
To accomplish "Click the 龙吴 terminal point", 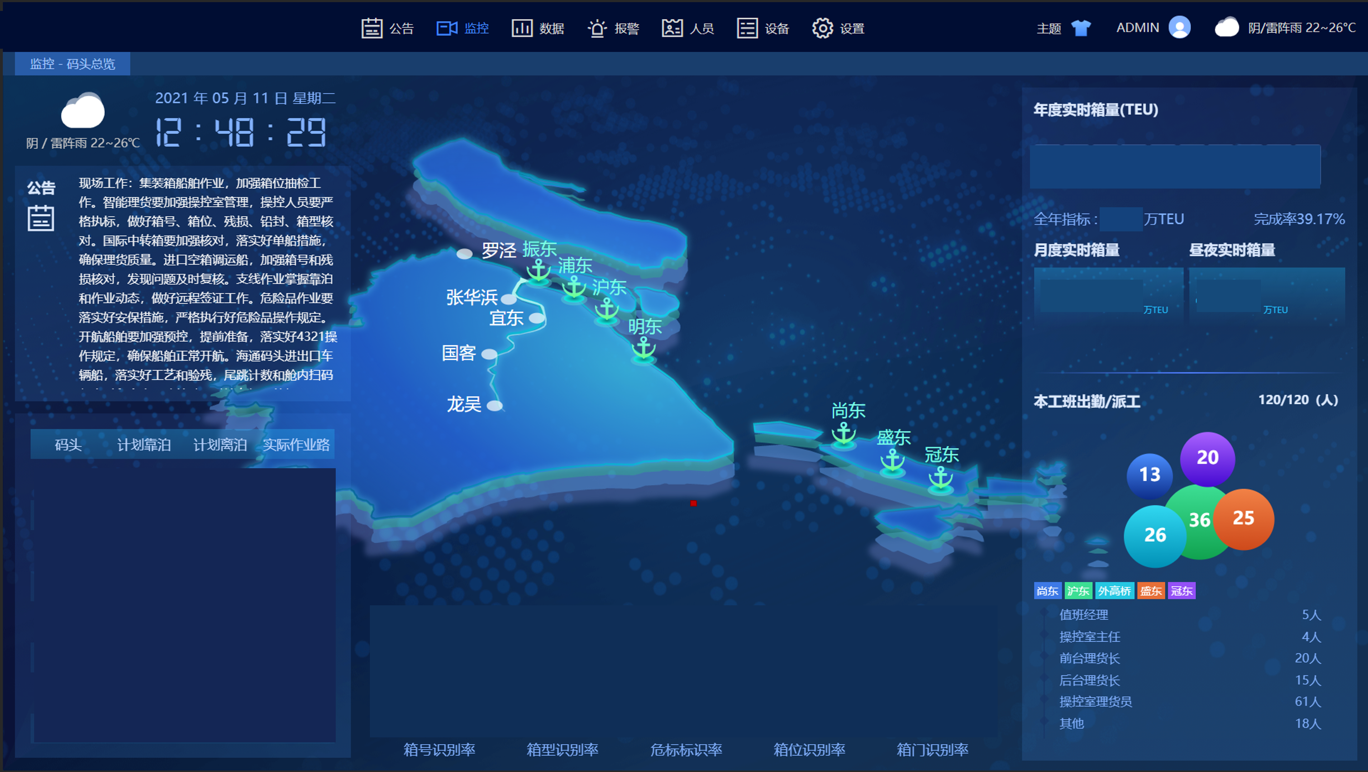I will 494,406.
